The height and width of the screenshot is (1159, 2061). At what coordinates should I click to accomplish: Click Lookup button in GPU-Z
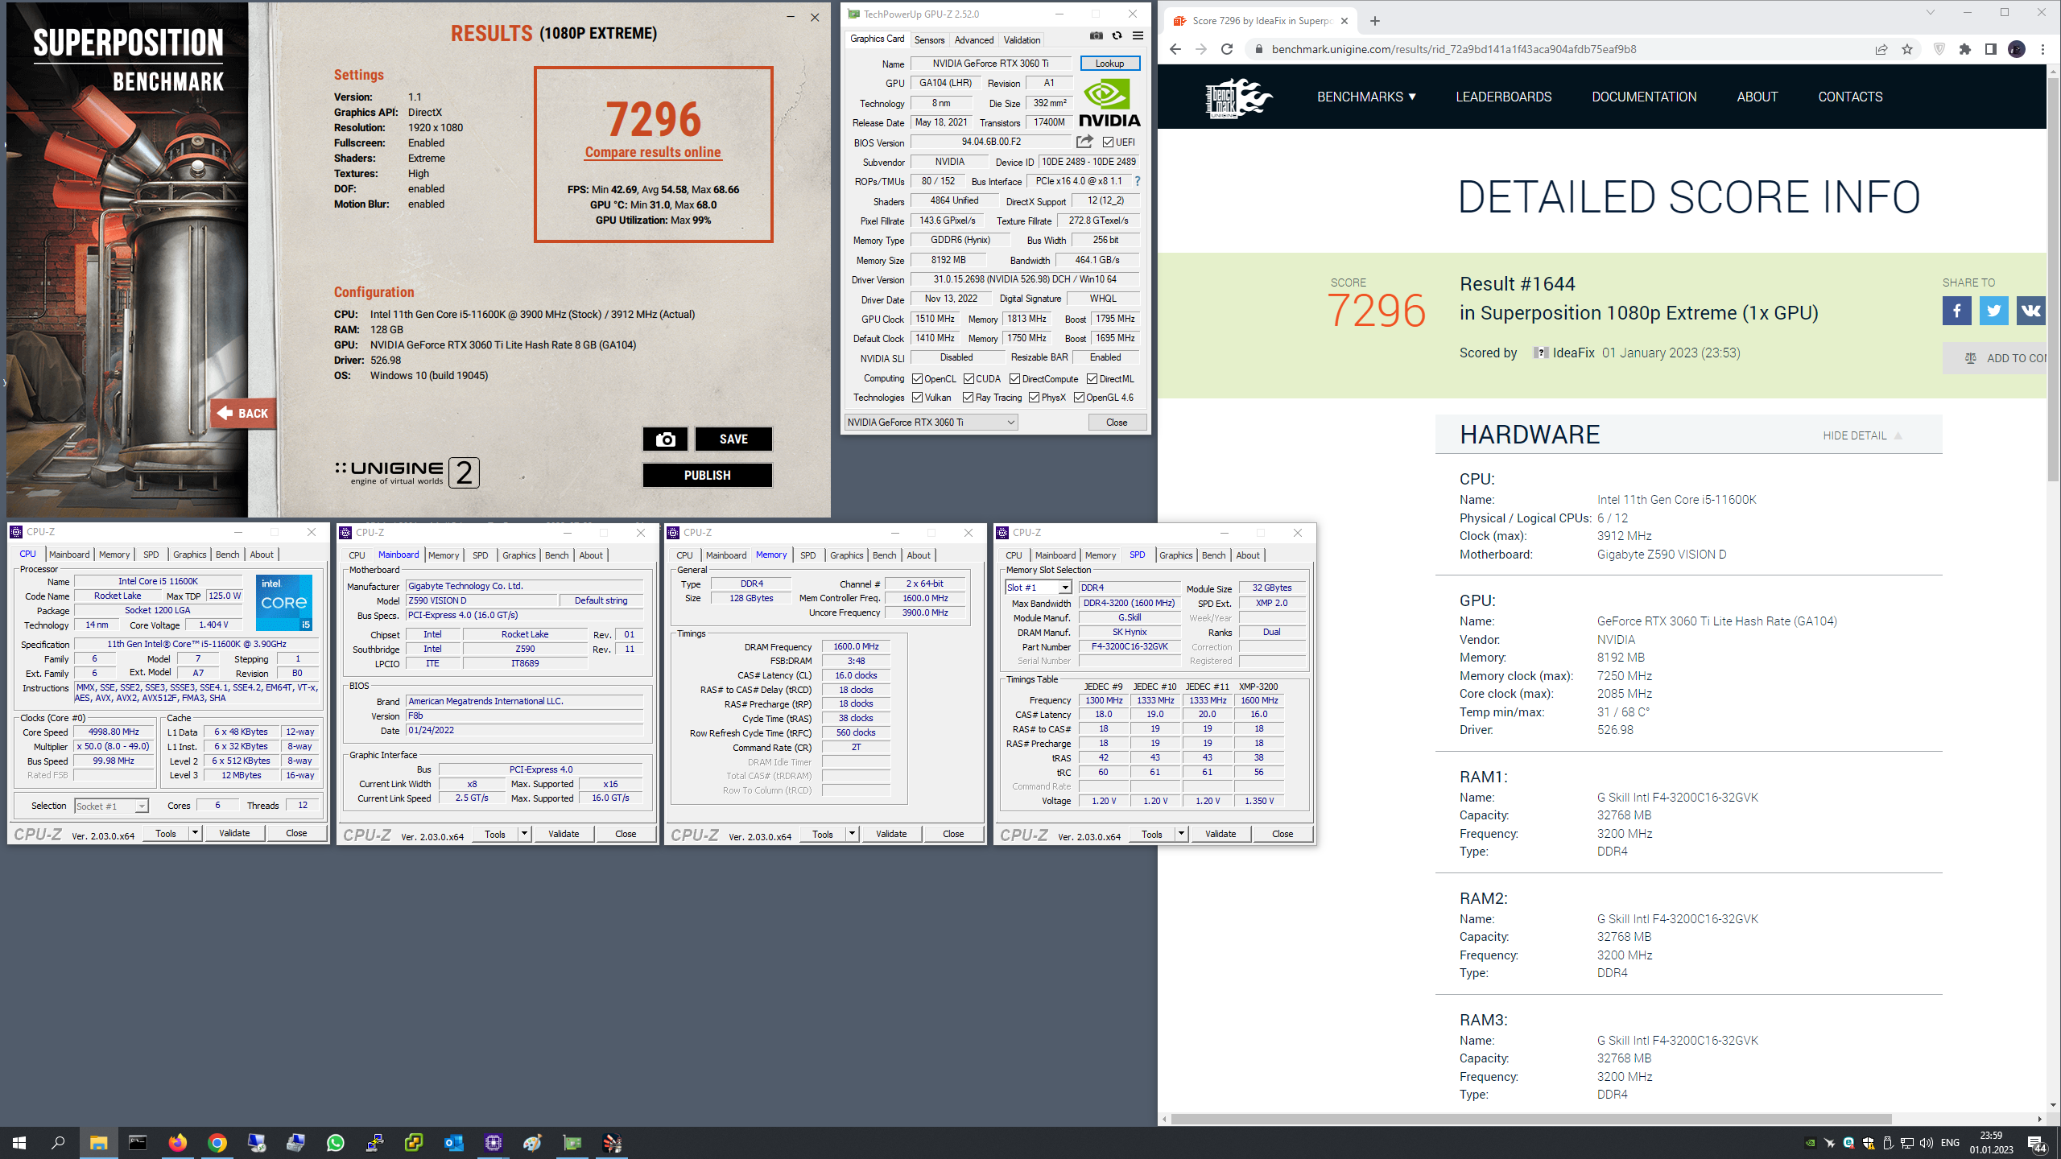(1109, 64)
